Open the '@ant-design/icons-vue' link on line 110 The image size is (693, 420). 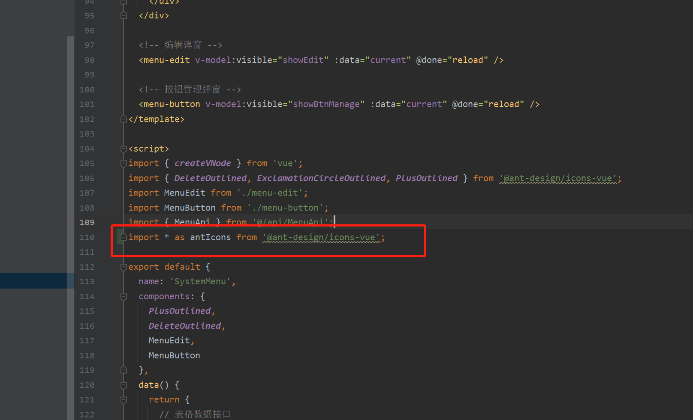pyautogui.click(x=322, y=237)
